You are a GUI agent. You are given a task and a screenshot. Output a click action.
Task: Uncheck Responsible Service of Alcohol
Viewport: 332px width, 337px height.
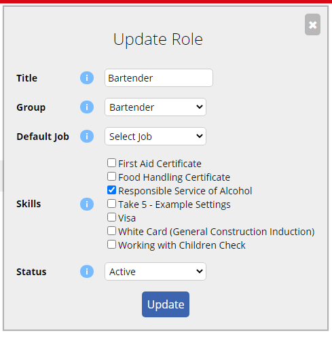pos(111,190)
